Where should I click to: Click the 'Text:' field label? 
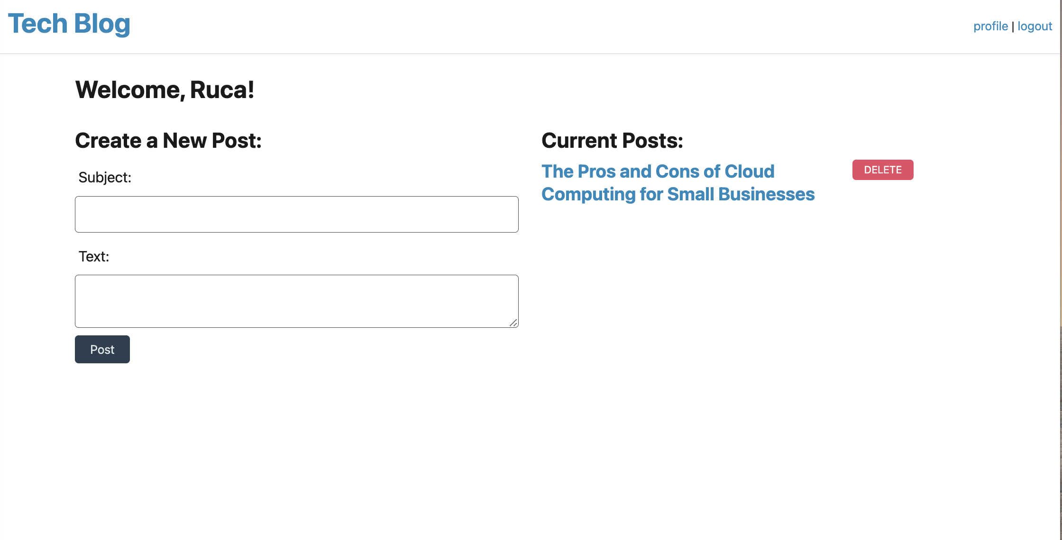click(94, 256)
